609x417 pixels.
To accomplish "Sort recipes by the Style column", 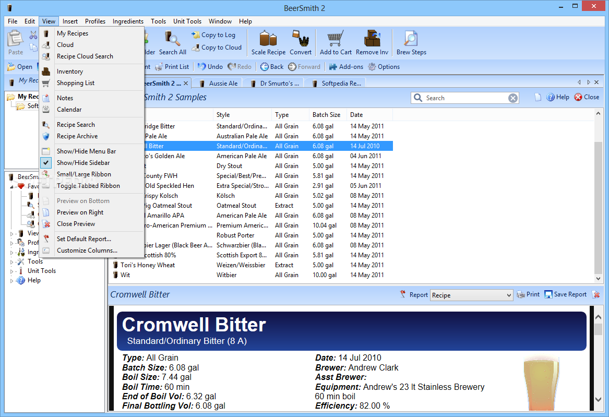I will click(x=242, y=114).
